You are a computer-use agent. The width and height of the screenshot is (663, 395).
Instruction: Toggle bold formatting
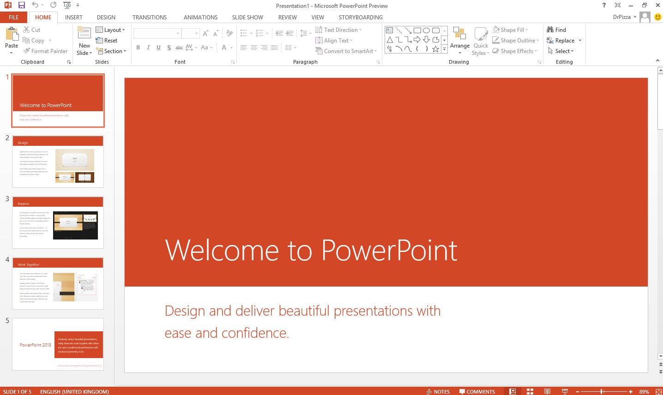(138, 47)
